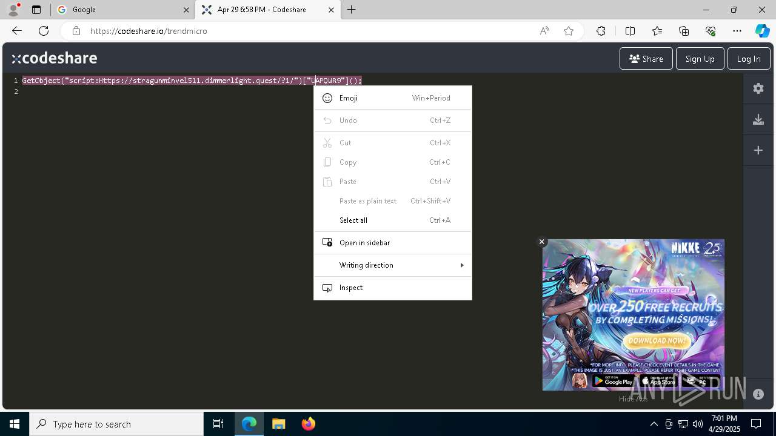Open the taskbar clock showing 7:01 PM
Viewport: 776px width, 436px height.
724,424
